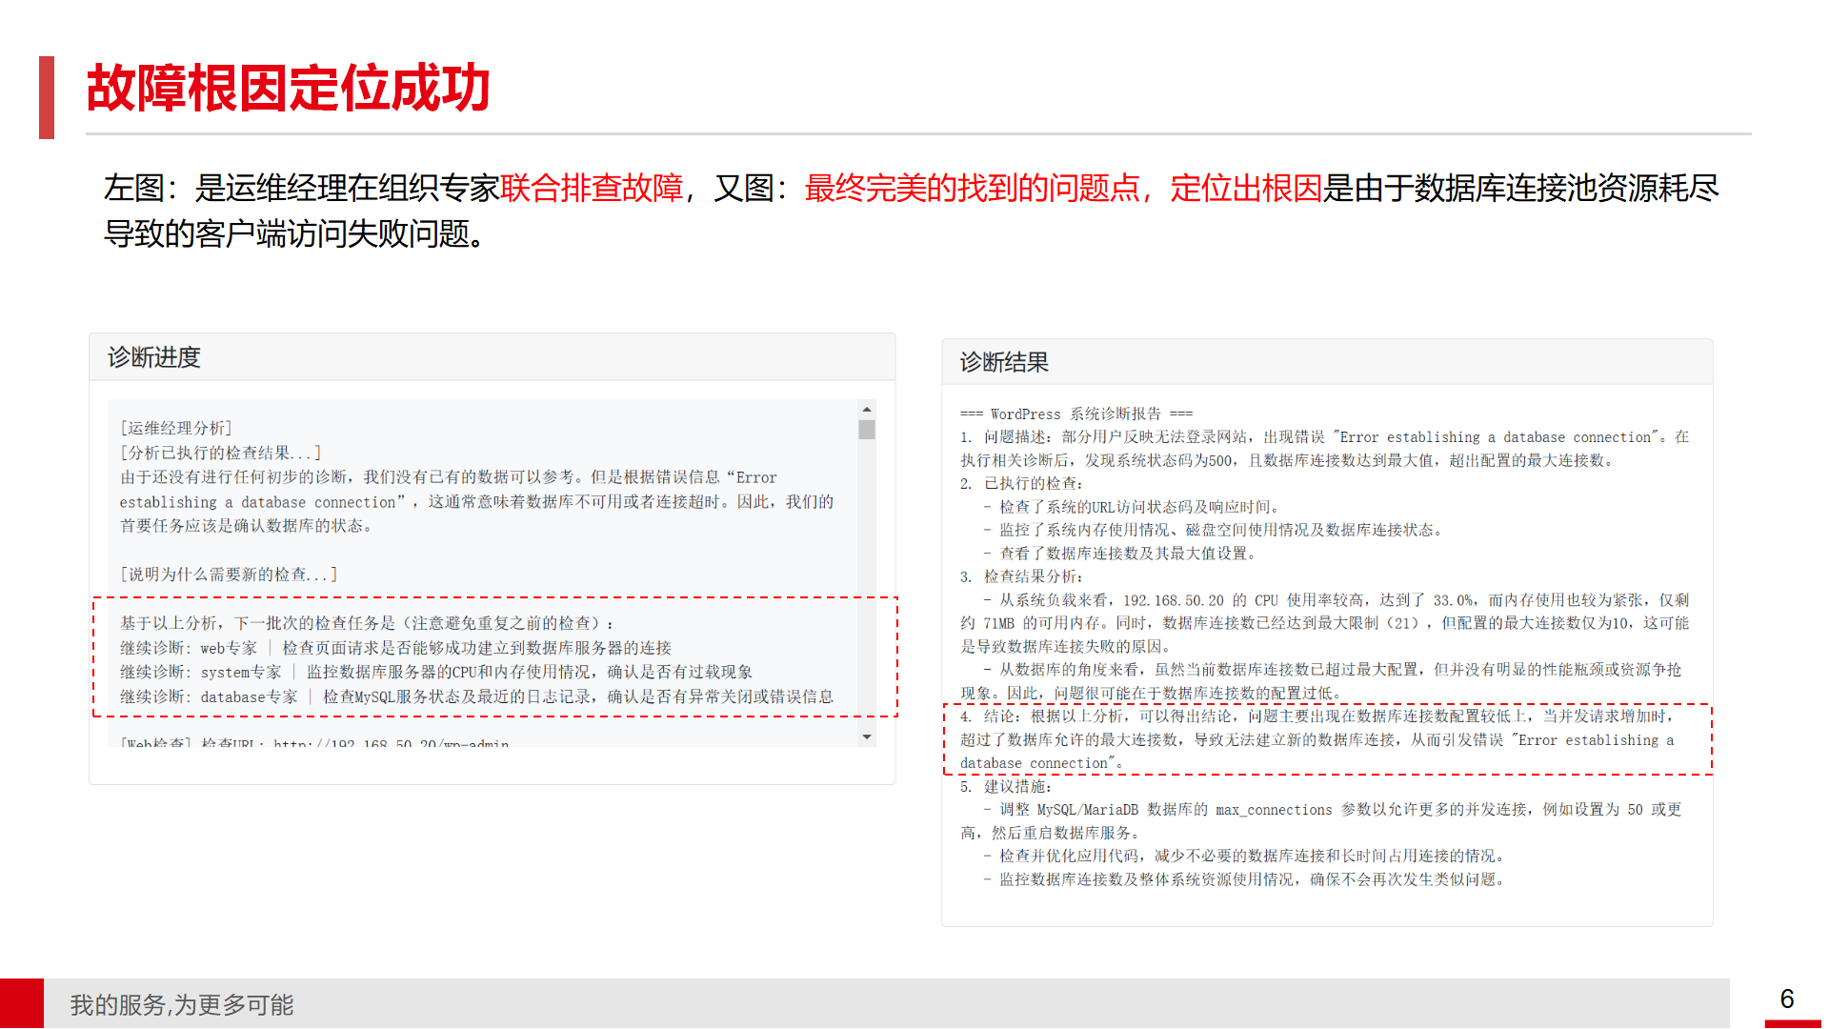Click the scrollbar thumb in the diagnosis log
This screenshot has width=1829, height=1029.
[x=866, y=430]
